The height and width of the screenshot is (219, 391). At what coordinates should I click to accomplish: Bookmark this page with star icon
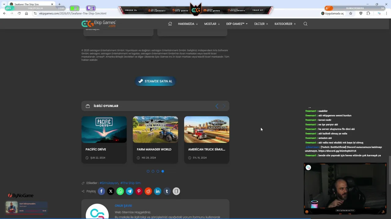[351, 13]
